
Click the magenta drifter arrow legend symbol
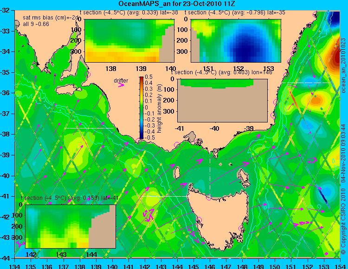click(x=121, y=85)
